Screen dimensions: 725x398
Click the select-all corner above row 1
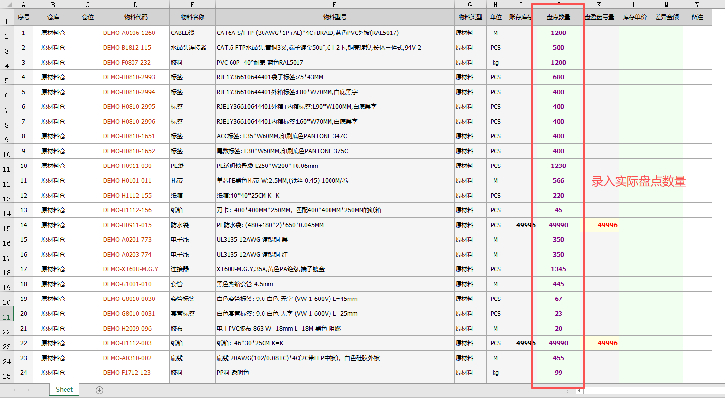tap(7, 5)
